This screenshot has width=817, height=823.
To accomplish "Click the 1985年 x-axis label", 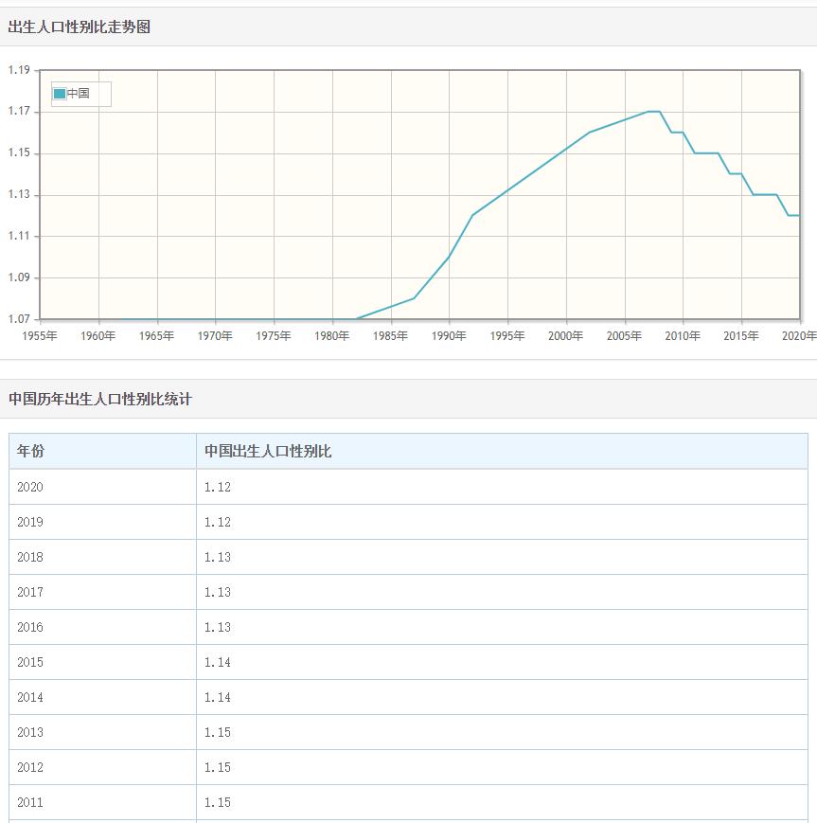I will [390, 336].
